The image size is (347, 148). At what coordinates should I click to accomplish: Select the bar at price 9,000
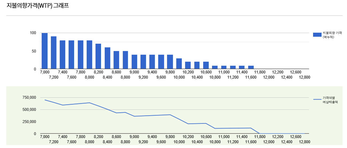coord(134,62)
